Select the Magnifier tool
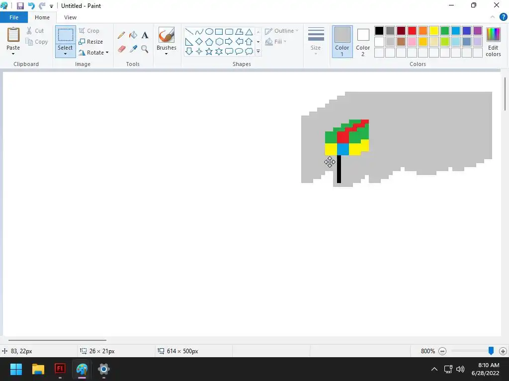This screenshot has height=381, width=509. 145,49
